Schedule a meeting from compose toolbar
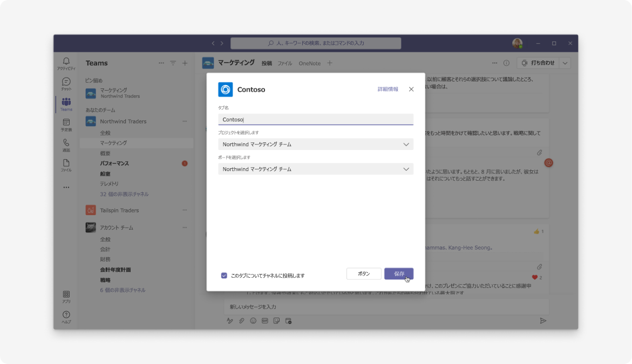This screenshot has height=364, width=632. point(289,321)
